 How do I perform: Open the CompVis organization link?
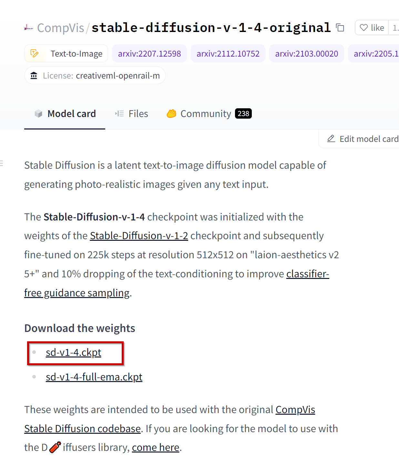point(60,28)
